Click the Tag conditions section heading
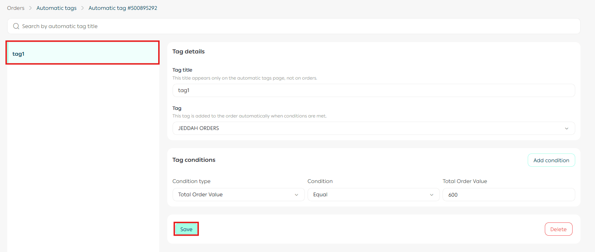595x252 pixels. [194, 160]
